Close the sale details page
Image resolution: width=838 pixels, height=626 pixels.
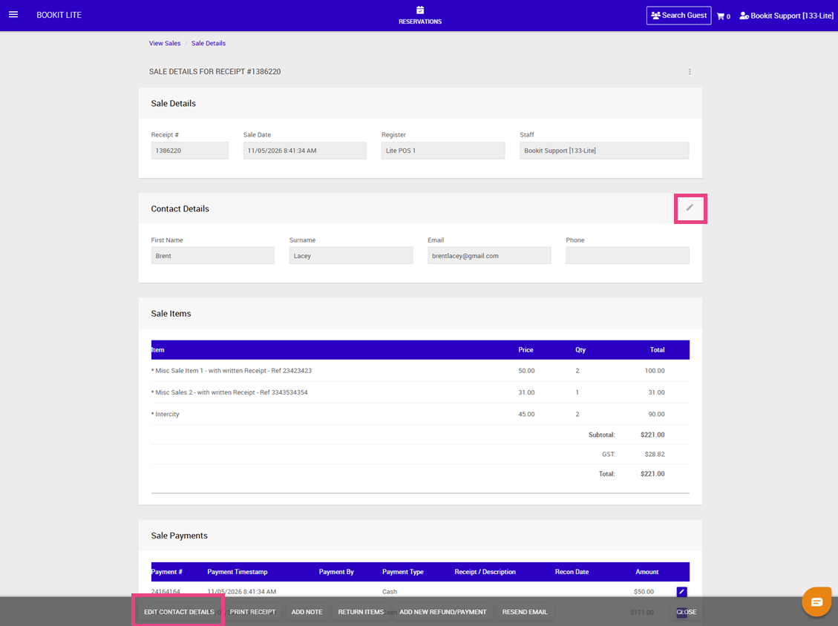click(x=687, y=612)
